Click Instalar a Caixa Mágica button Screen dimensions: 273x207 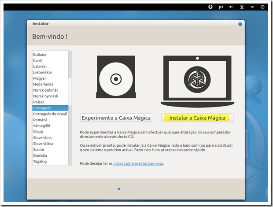point(197,118)
